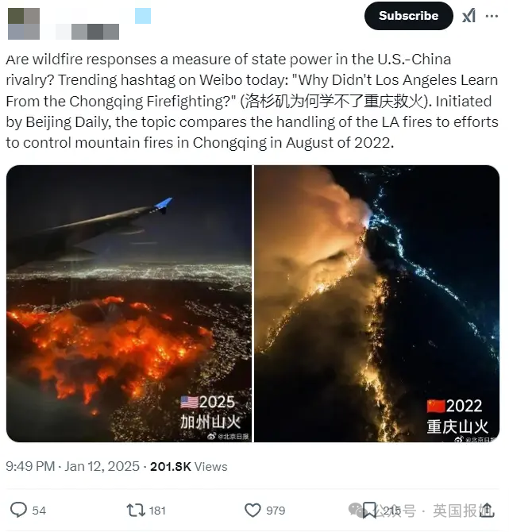Open the 2025 California wildfire image
509x532 pixels.
(129, 303)
